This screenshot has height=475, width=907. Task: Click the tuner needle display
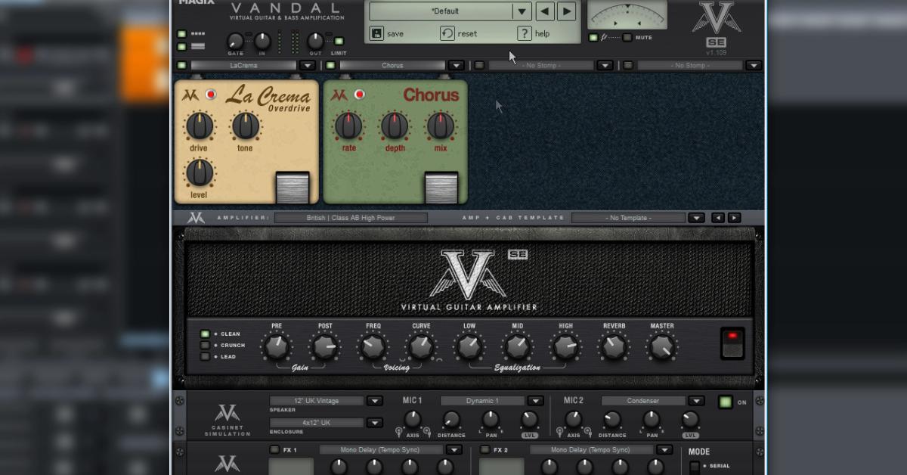627,15
